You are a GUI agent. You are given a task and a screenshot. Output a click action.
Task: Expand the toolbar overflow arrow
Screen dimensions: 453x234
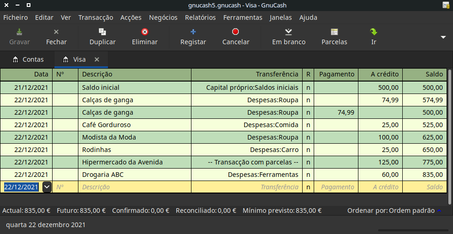point(443,37)
